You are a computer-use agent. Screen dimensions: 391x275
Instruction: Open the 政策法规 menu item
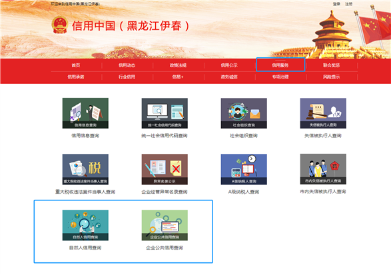[x=178, y=65]
